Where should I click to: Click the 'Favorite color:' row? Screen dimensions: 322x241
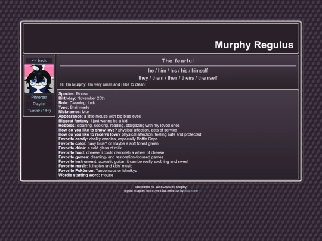pos(109,143)
